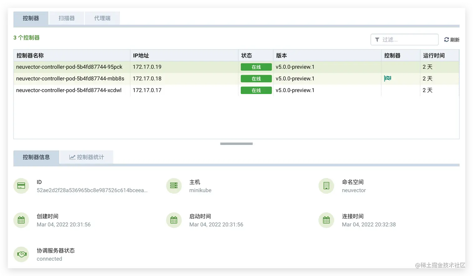
Task: Sort by 运行时间 column header
Action: pyautogui.click(x=440, y=55)
